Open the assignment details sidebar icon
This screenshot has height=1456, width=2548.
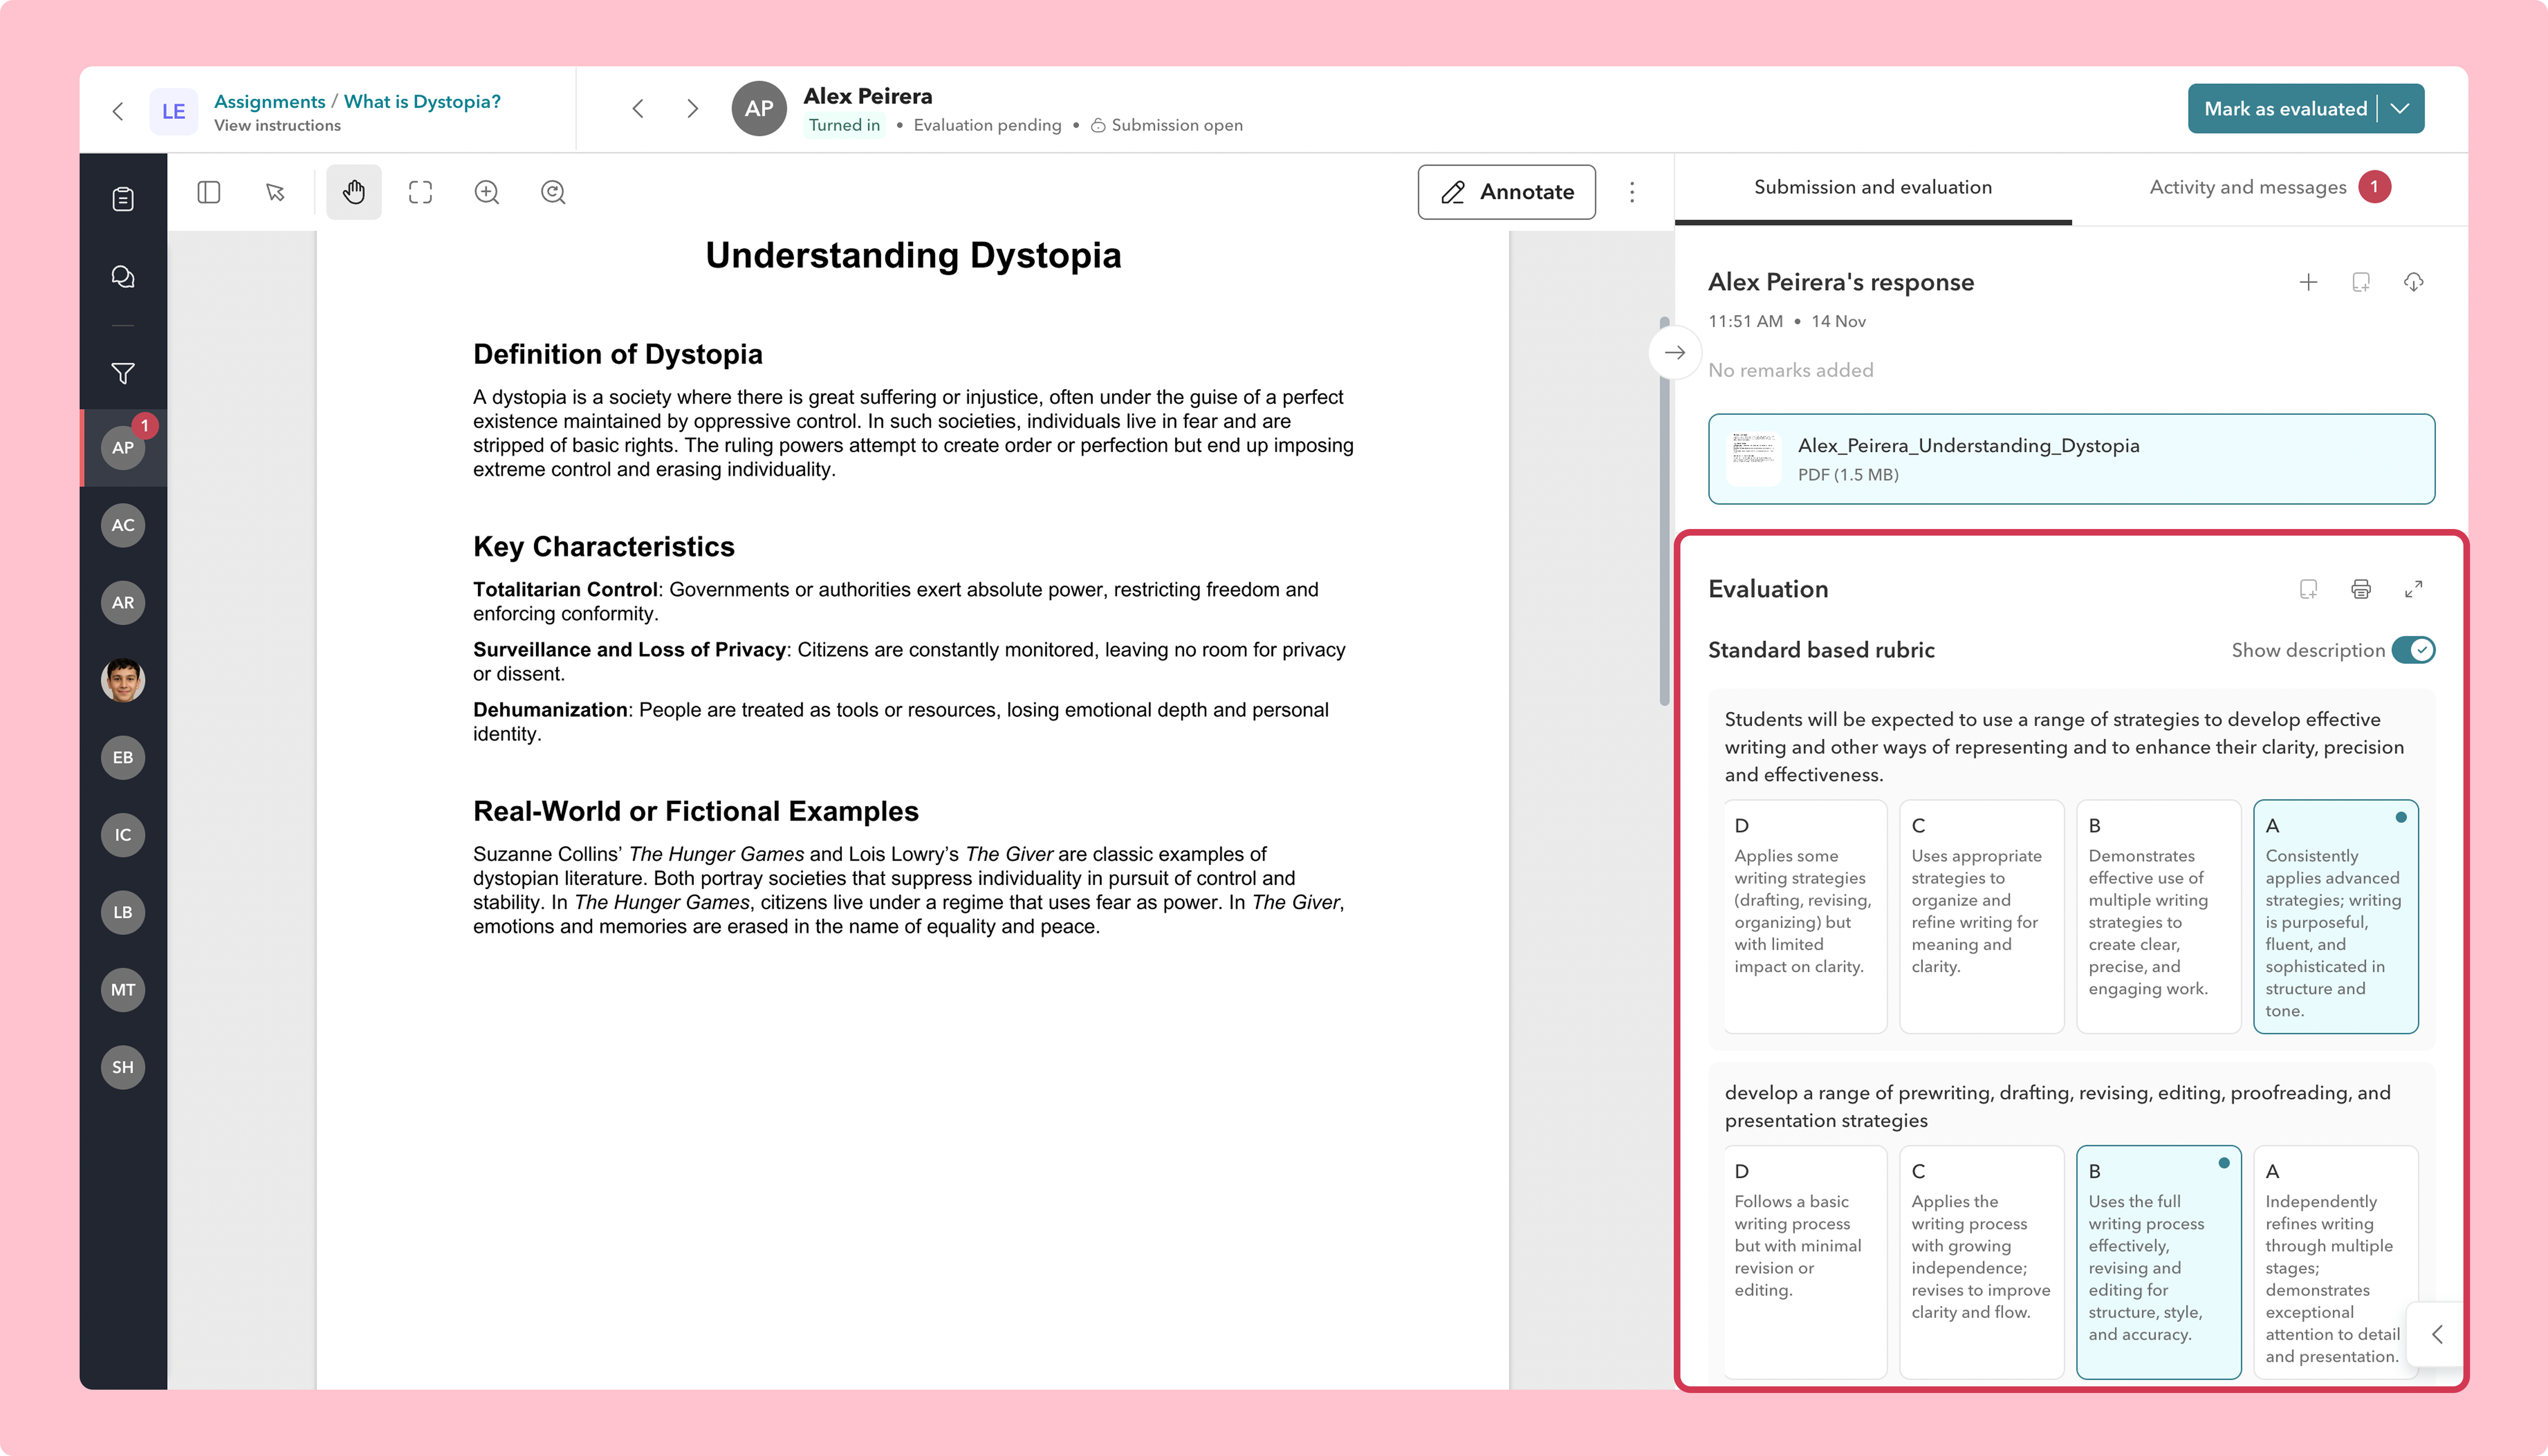coord(123,199)
